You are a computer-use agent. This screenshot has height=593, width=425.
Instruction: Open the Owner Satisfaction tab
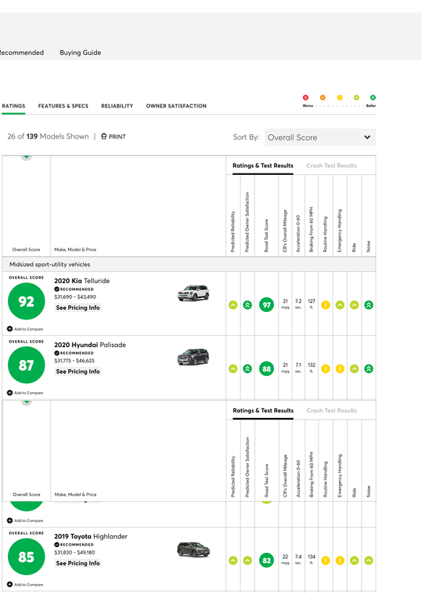click(x=176, y=106)
